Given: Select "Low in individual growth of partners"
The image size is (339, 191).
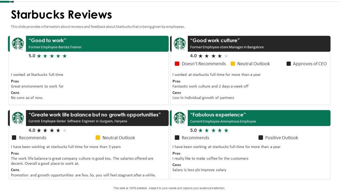Looking at the screenshot, I should pos(203,98).
